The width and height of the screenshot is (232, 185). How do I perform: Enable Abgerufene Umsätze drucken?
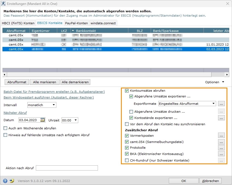click(131, 112)
